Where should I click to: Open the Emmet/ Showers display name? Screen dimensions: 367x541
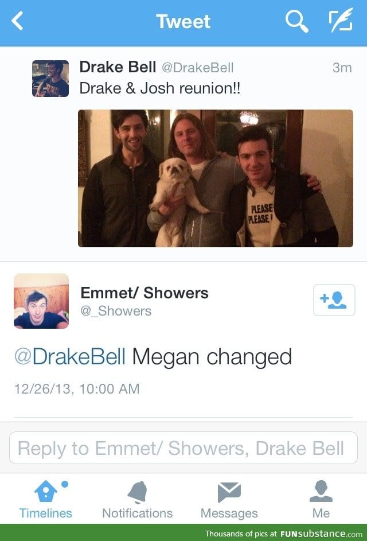(x=145, y=293)
